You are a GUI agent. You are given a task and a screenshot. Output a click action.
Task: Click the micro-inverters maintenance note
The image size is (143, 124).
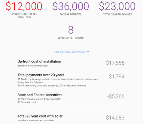(58, 81)
